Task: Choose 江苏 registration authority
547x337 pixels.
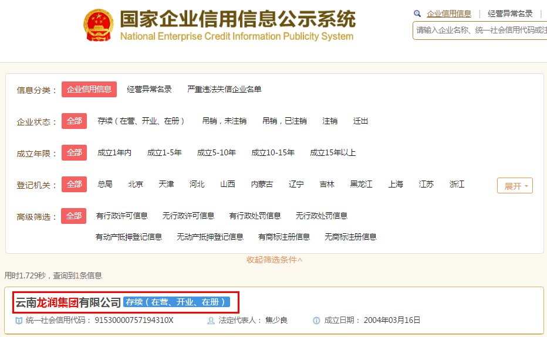Action: click(426, 184)
